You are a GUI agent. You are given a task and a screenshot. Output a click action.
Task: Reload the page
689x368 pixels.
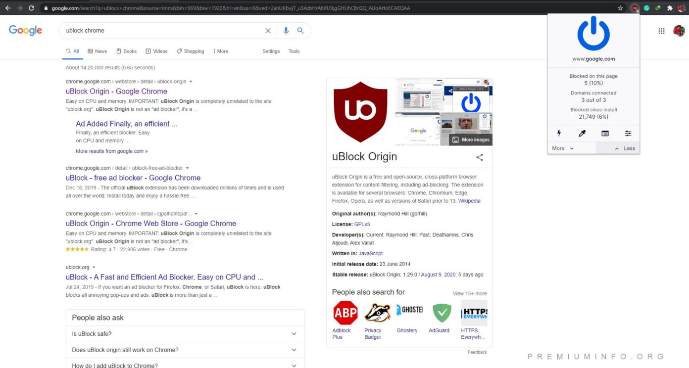point(32,8)
